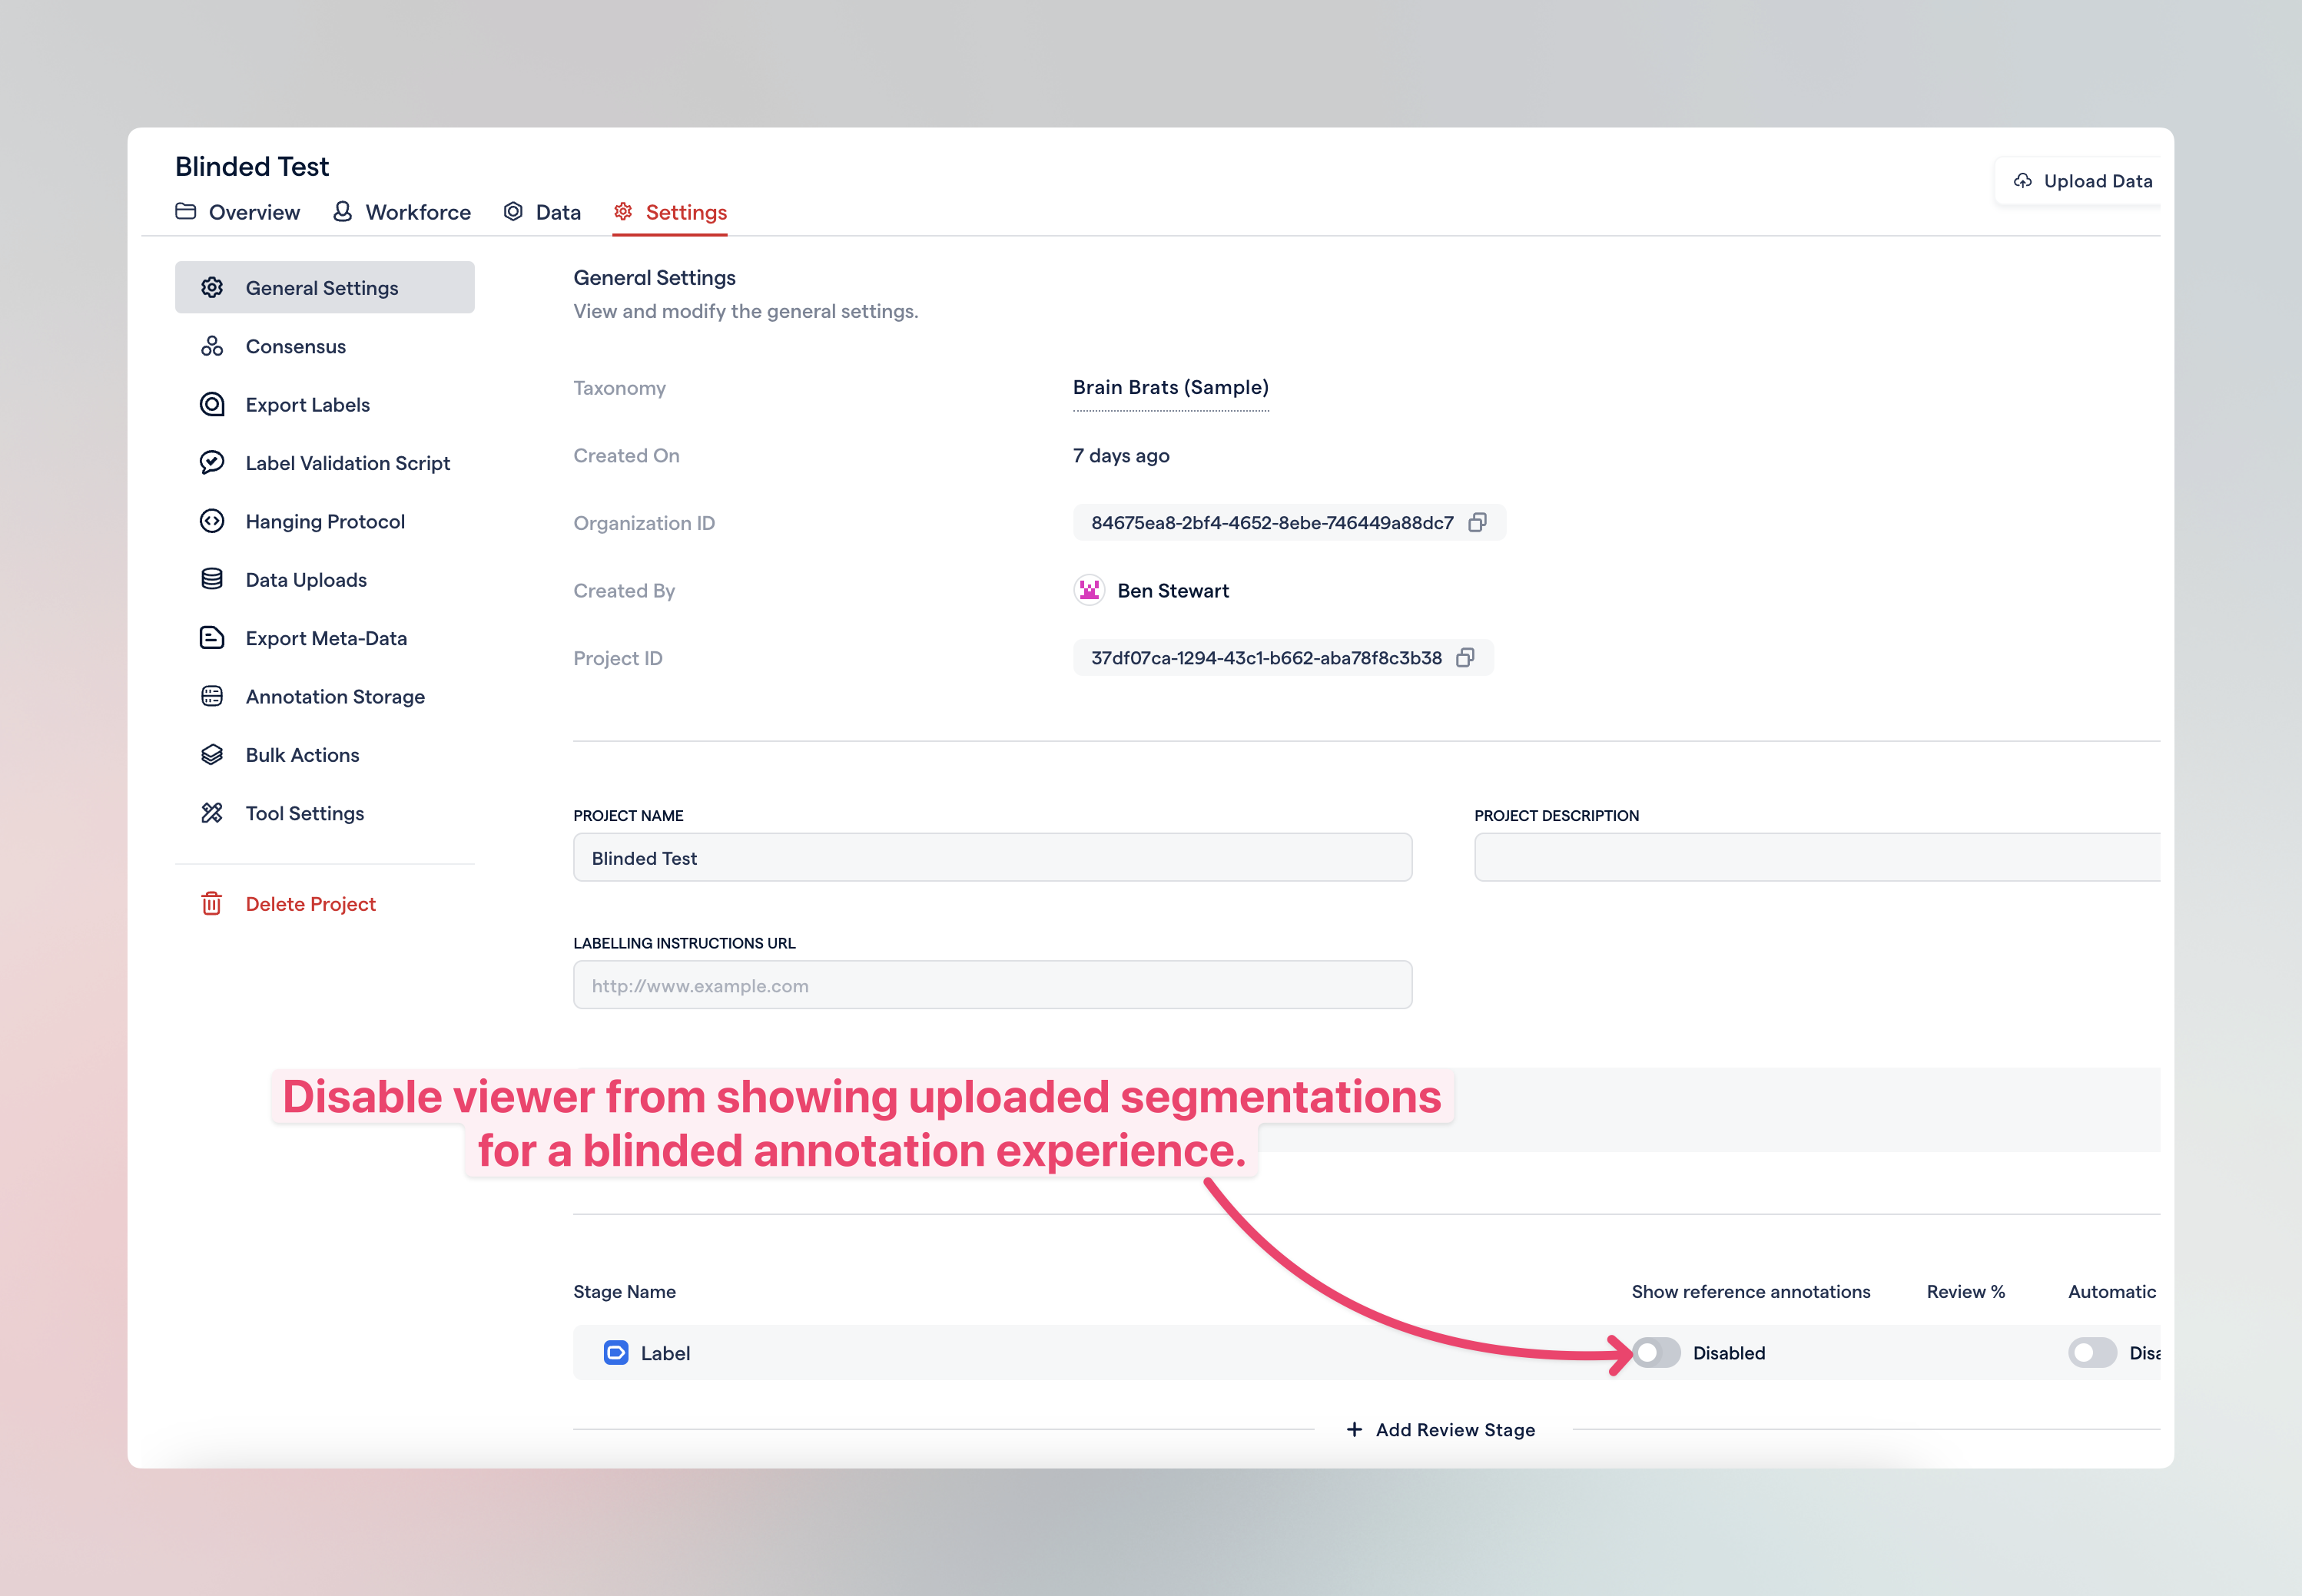Click the Label Validation Script icon

point(212,462)
